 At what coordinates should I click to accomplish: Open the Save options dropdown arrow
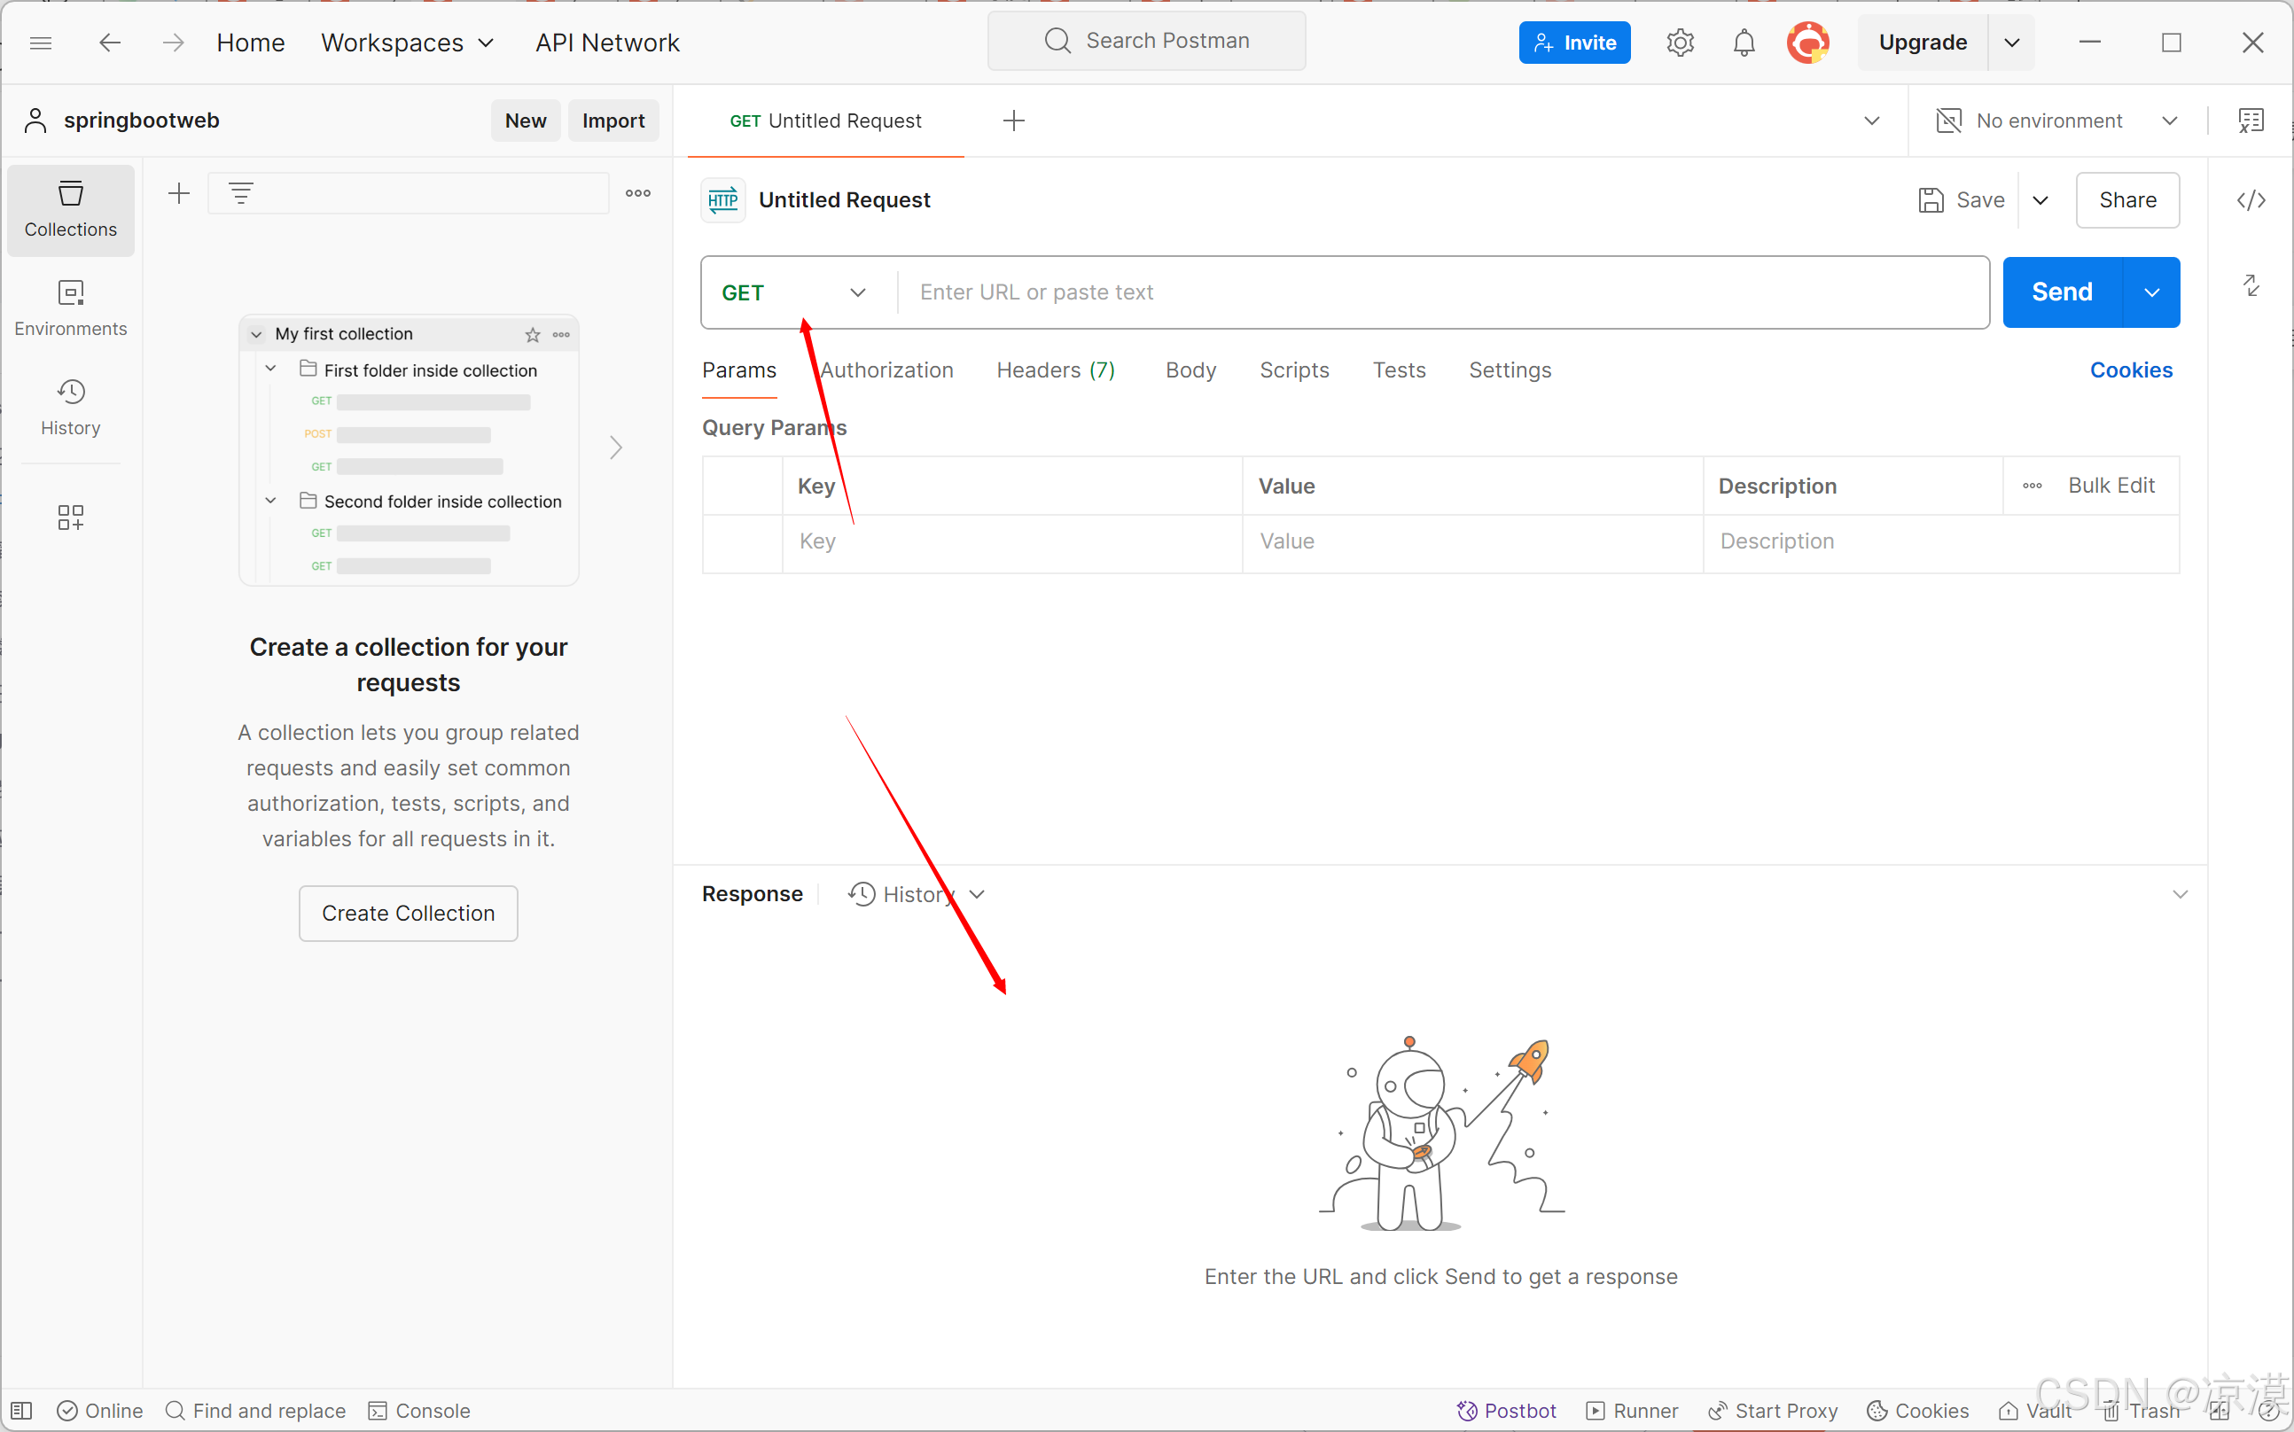2041,200
